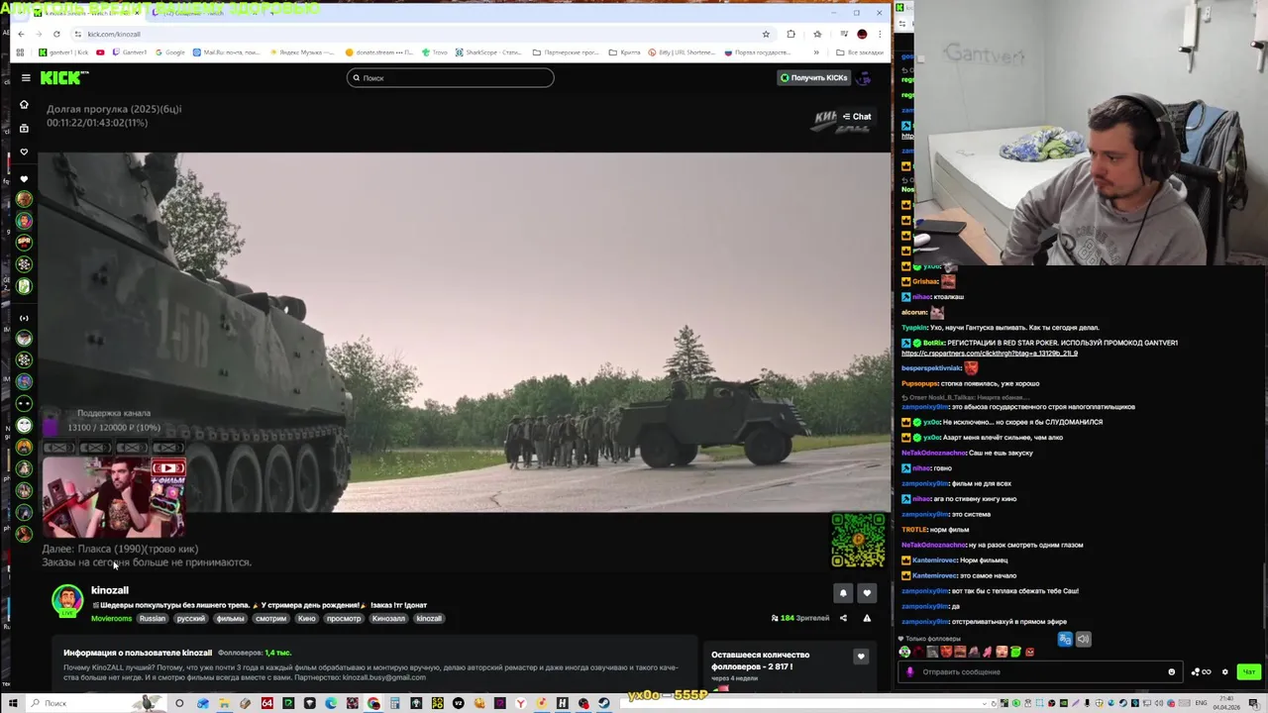Open the Browse sidebar icon
1268x713 pixels.
pos(24,128)
